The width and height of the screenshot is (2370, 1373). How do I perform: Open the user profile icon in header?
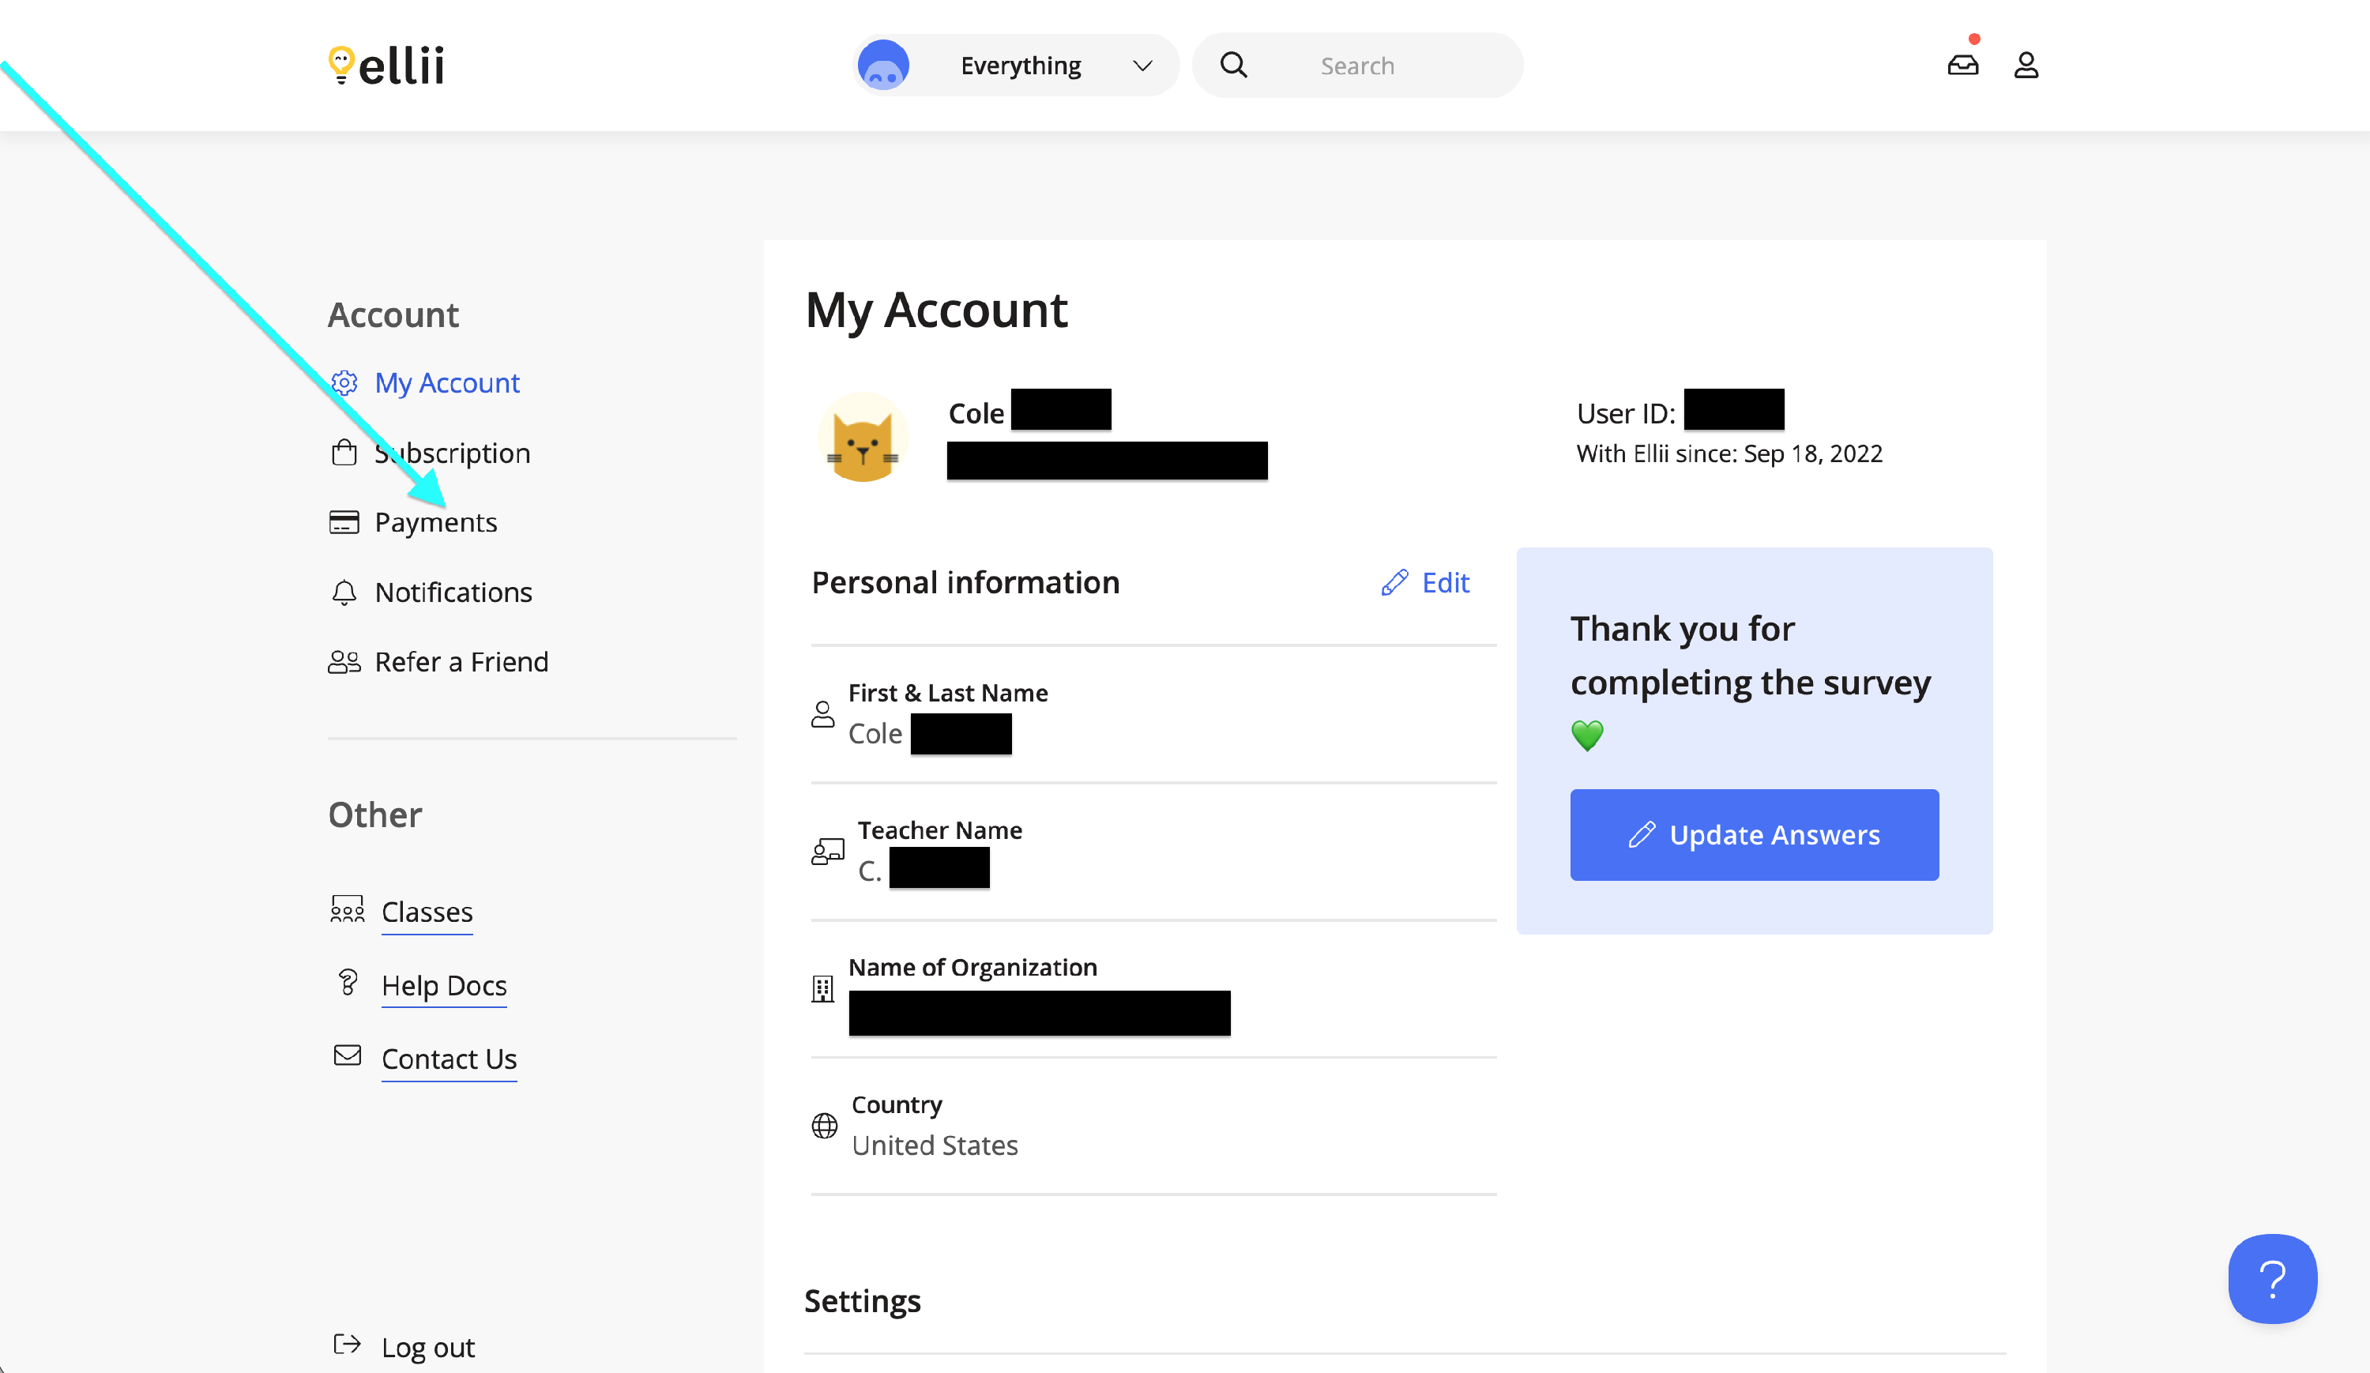2026,65
